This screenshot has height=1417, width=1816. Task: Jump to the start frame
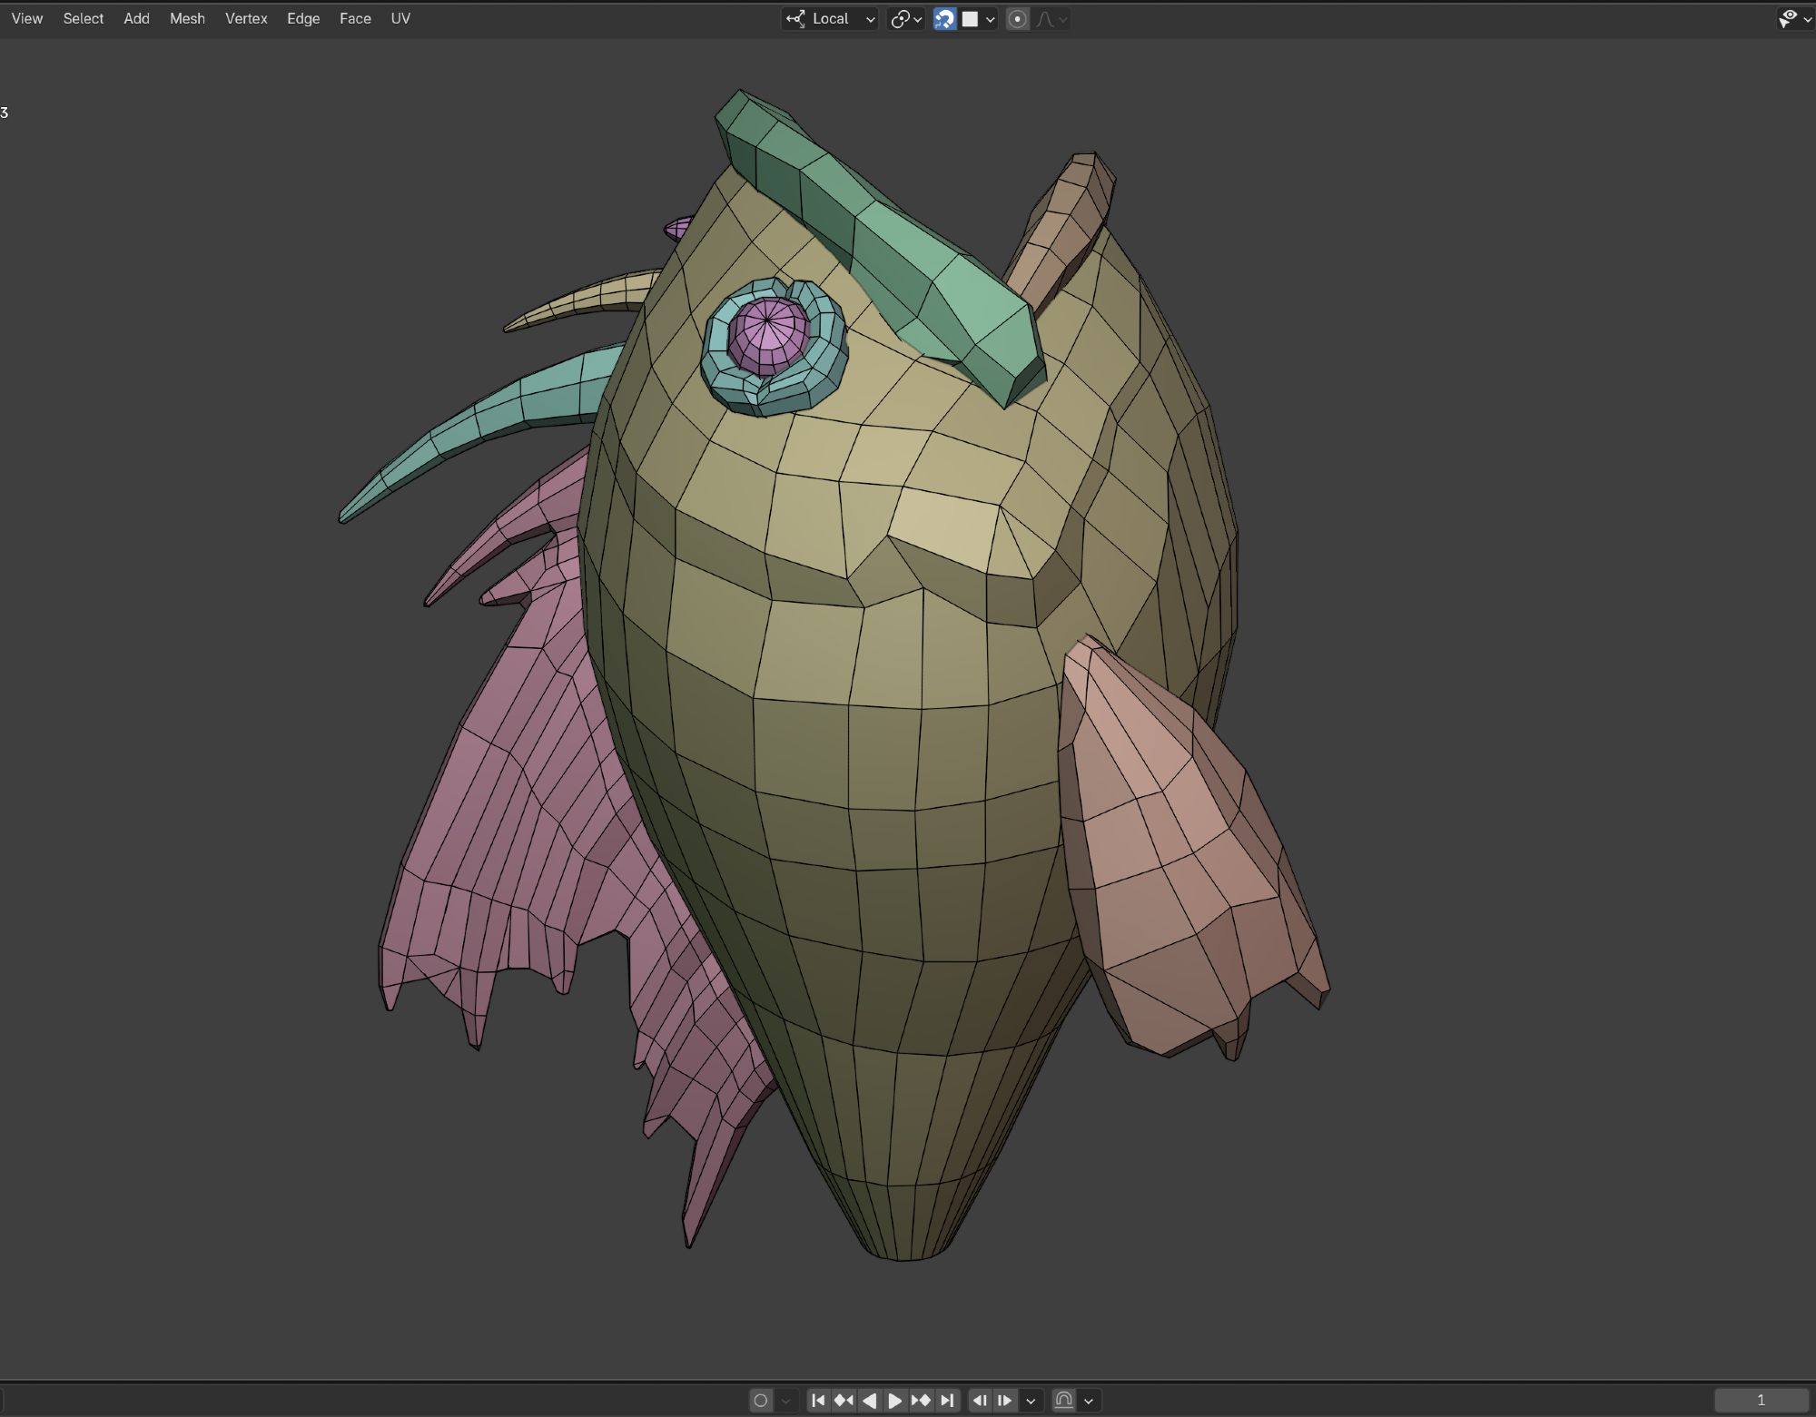click(x=818, y=1400)
